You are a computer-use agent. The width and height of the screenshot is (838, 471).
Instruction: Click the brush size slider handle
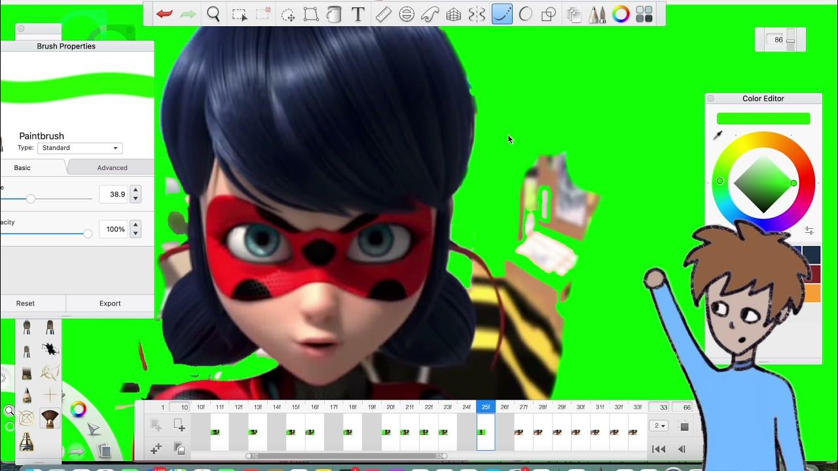(31, 198)
